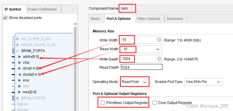
Task: Select the regceb port label
Action: click(x=23, y=110)
